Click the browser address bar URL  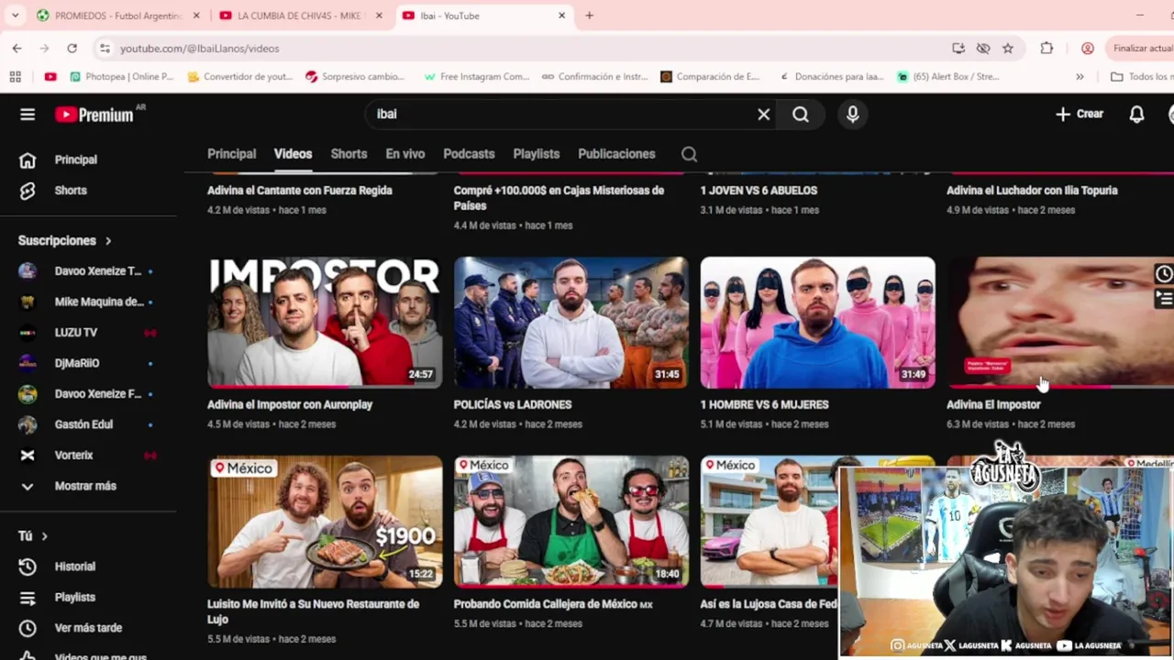[199, 48]
